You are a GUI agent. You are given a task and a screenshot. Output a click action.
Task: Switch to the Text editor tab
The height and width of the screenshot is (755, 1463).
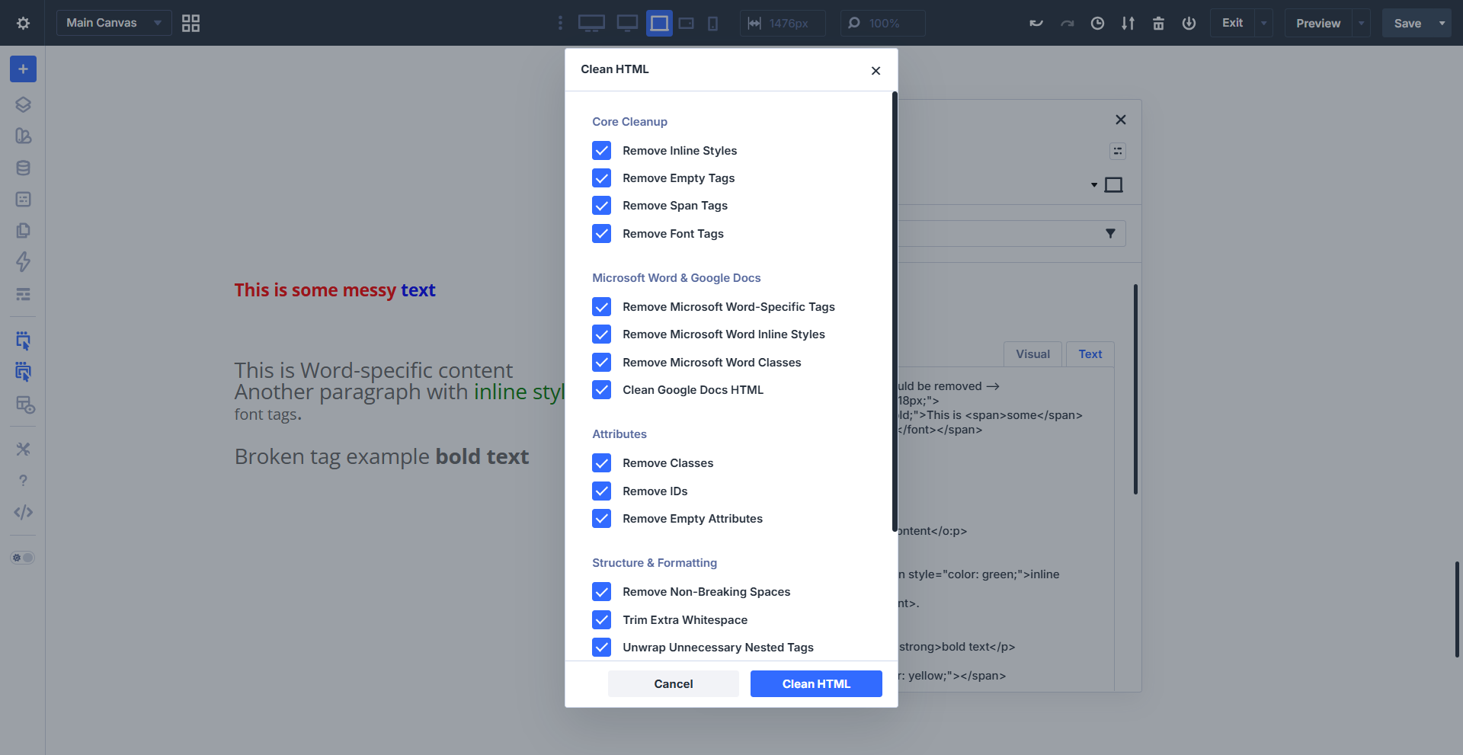(1090, 354)
